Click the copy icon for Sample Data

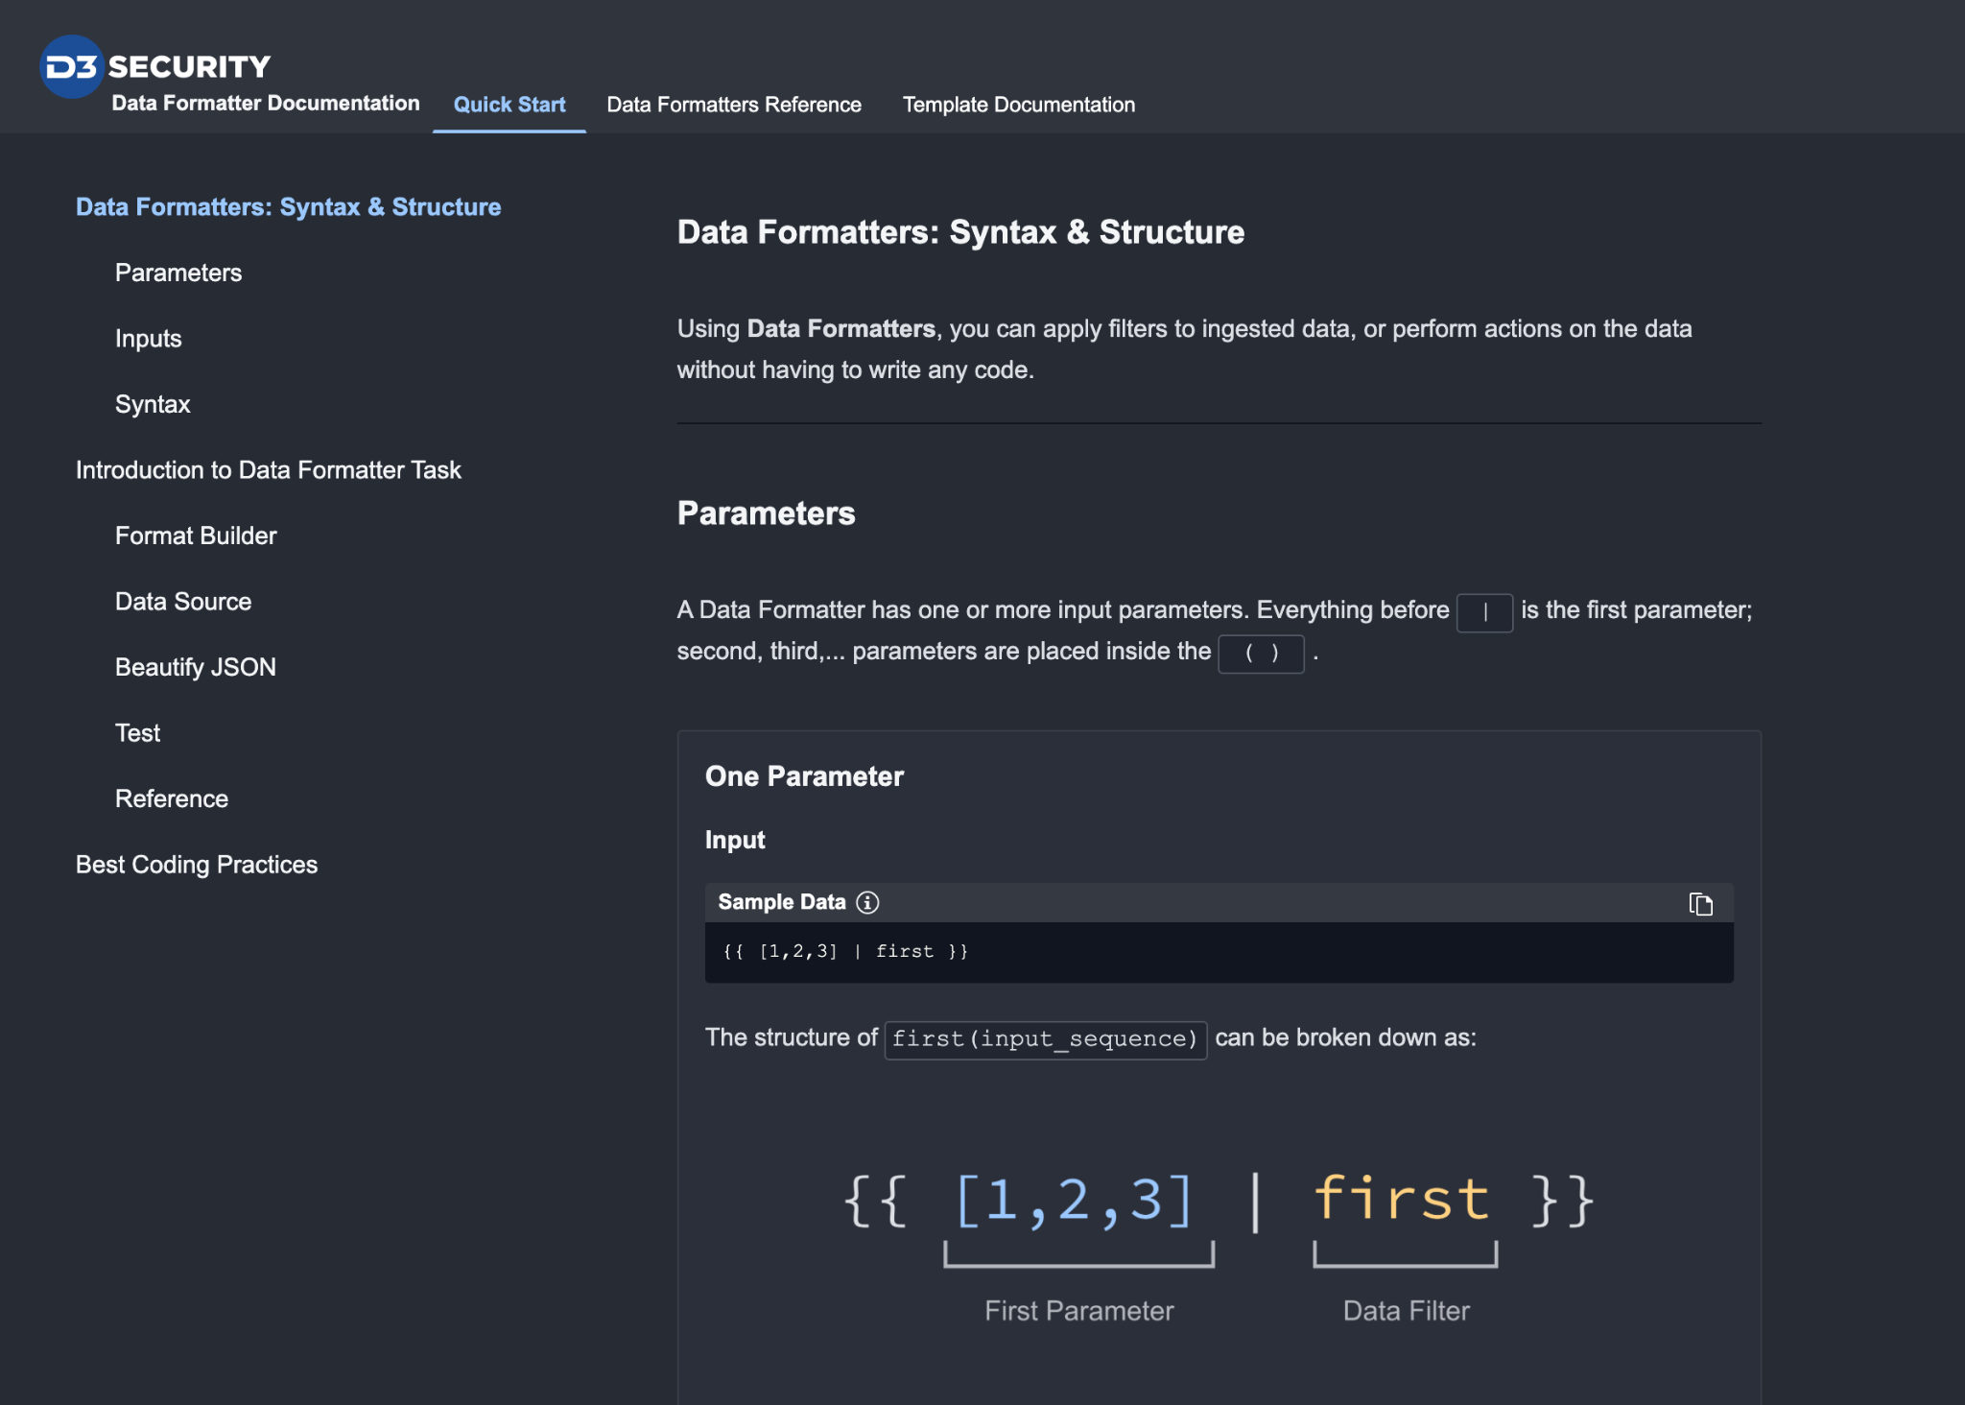(1700, 903)
